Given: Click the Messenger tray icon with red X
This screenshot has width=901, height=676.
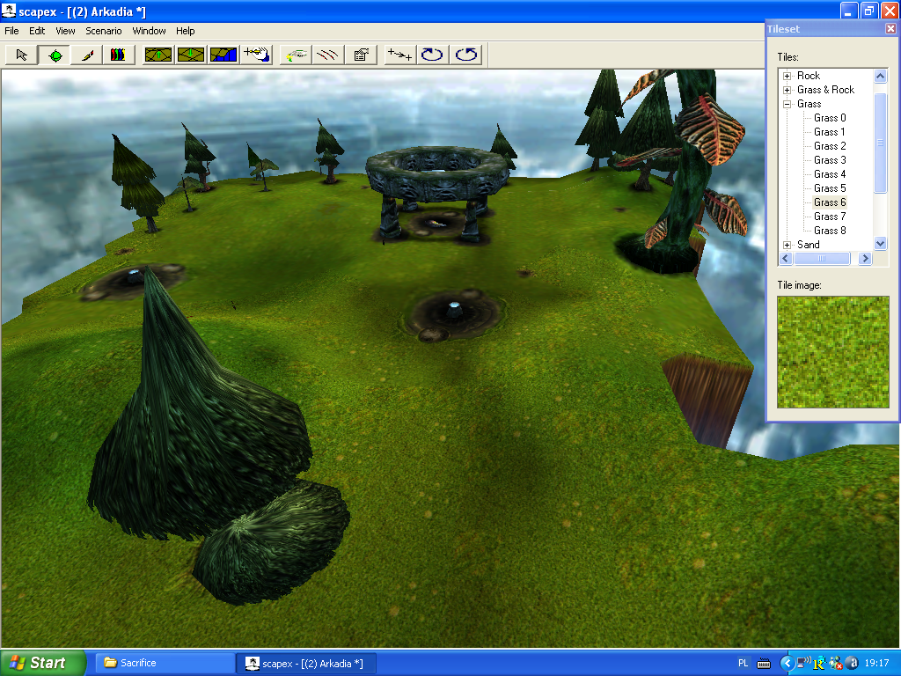Looking at the screenshot, I should pos(836,664).
